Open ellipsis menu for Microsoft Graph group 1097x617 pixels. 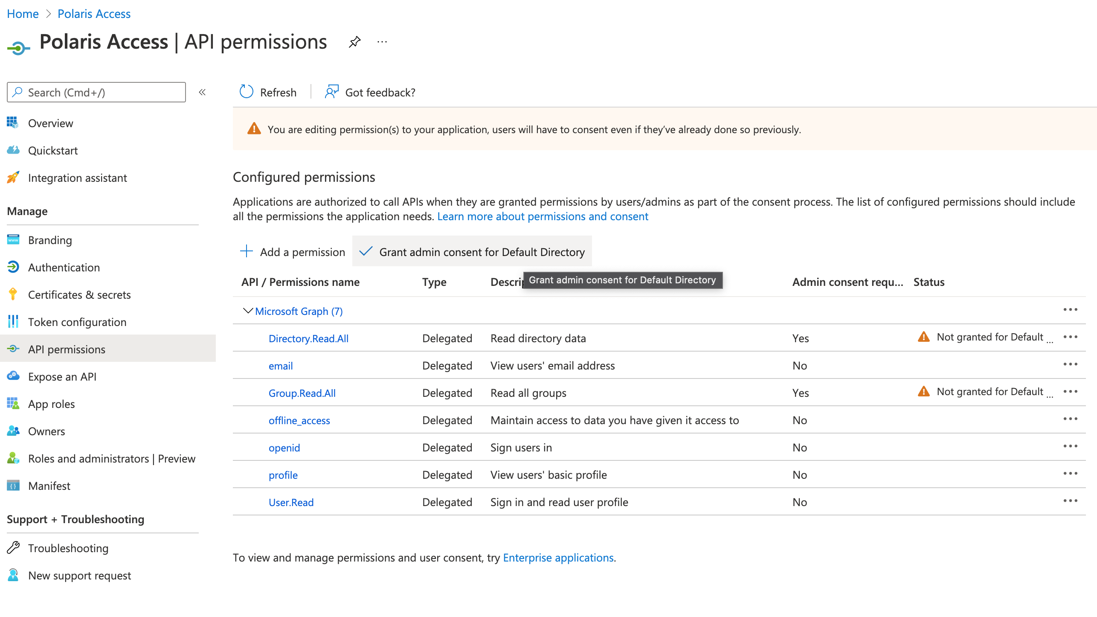[1070, 310]
